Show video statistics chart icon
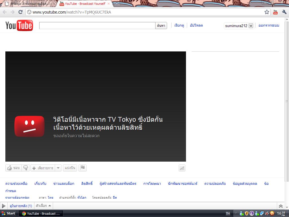The image size is (289, 217). pyautogui.click(x=182, y=168)
